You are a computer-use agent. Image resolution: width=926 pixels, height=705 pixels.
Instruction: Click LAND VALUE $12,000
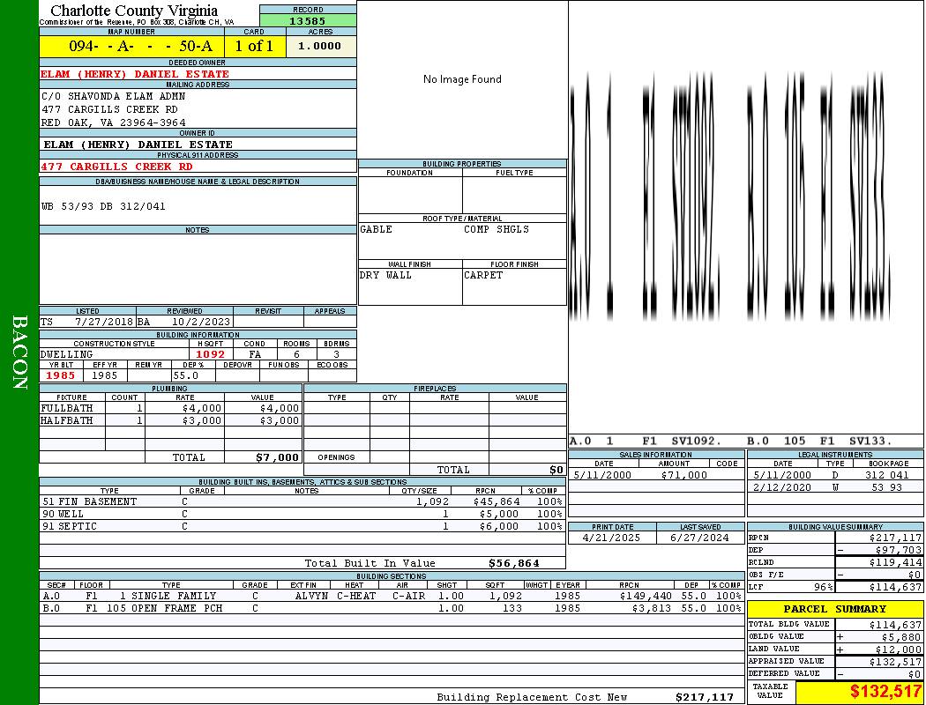[899, 649]
